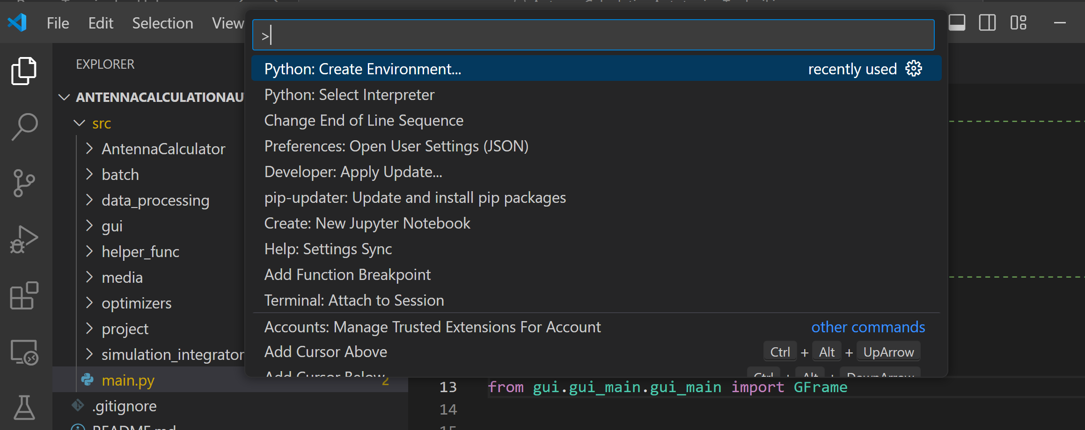This screenshot has width=1085, height=430.
Task: Open the Source Control view
Action: click(23, 183)
